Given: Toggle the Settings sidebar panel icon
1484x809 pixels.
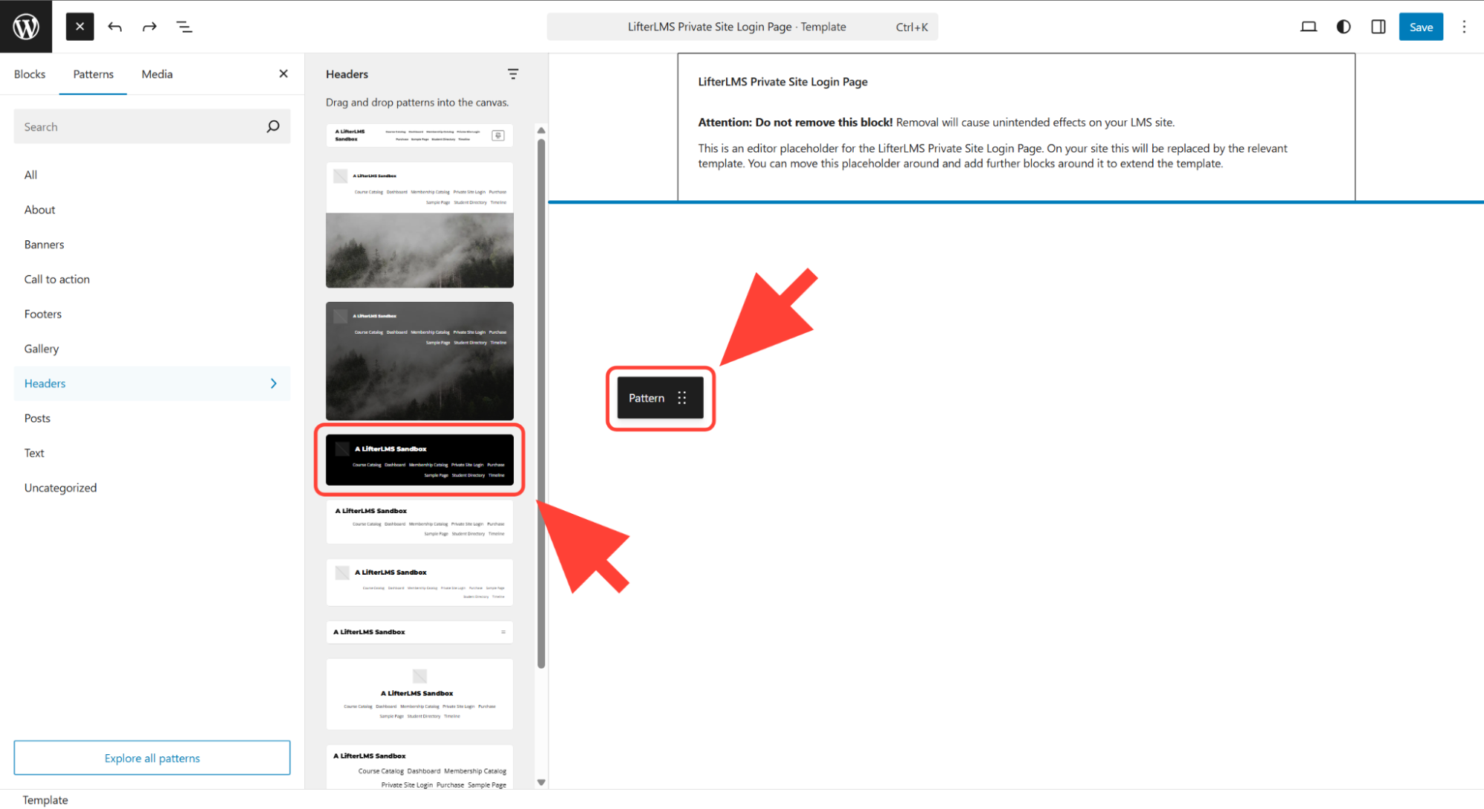Looking at the screenshot, I should (x=1378, y=27).
